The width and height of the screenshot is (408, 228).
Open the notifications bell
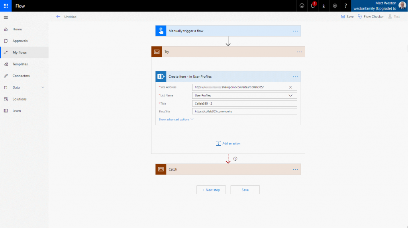click(313, 6)
